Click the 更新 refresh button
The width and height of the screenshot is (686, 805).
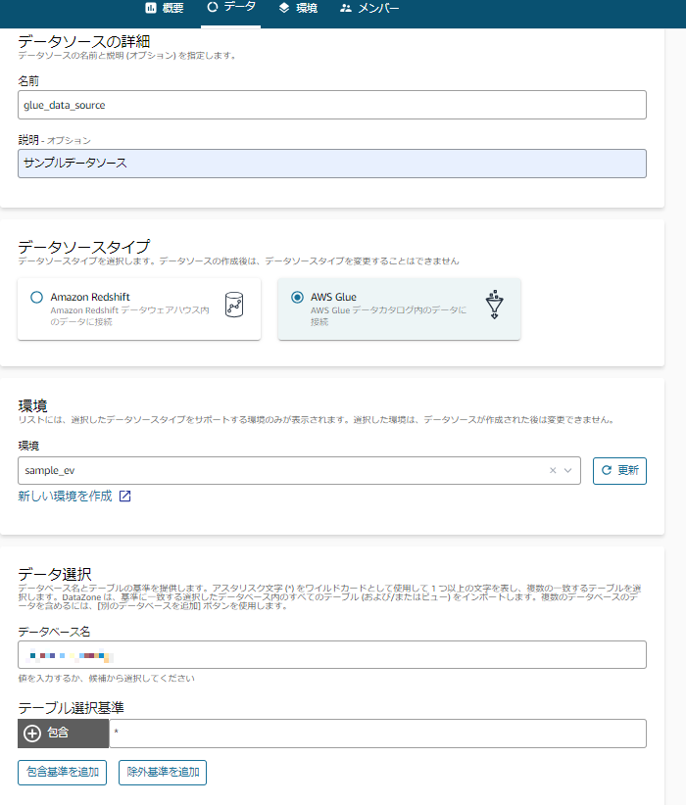point(619,471)
